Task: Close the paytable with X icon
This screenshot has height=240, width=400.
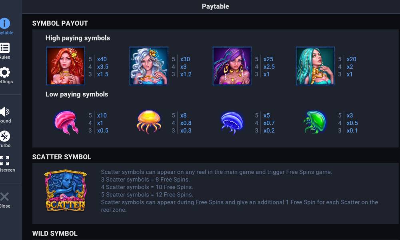Action: [5, 196]
